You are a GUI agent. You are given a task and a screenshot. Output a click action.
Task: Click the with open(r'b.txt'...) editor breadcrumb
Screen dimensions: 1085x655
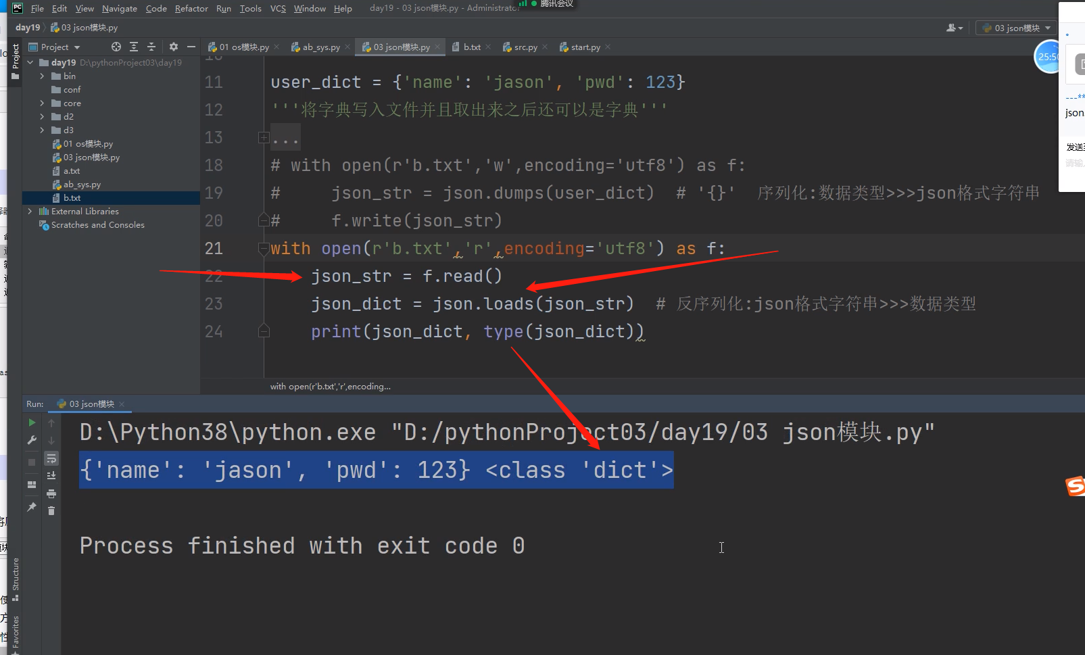[331, 387]
